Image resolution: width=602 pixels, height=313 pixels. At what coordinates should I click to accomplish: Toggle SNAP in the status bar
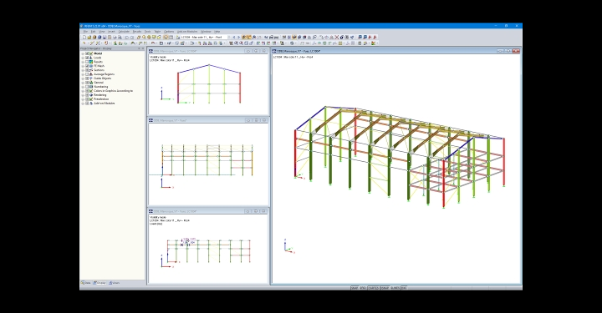tap(355, 288)
